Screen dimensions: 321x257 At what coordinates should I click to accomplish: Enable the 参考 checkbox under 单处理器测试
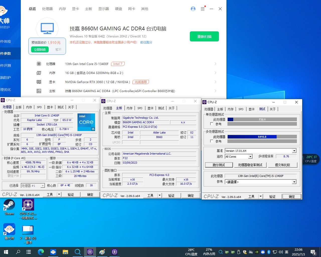(x=212, y=124)
